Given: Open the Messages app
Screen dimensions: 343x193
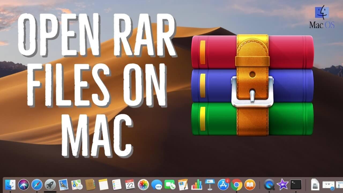Looking at the screenshot, I should click(156, 184).
